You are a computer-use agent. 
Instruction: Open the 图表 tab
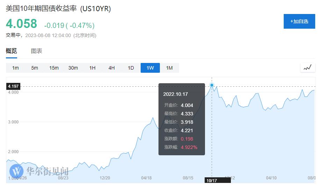(36, 51)
